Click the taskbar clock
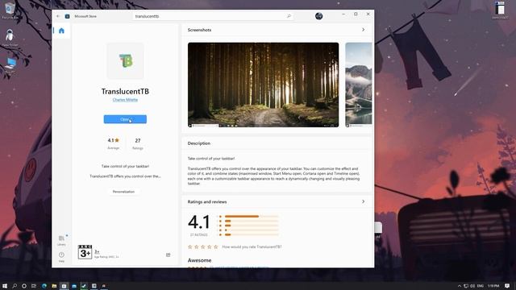Image resolution: width=516 pixels, height=290 pixels. 493,286
